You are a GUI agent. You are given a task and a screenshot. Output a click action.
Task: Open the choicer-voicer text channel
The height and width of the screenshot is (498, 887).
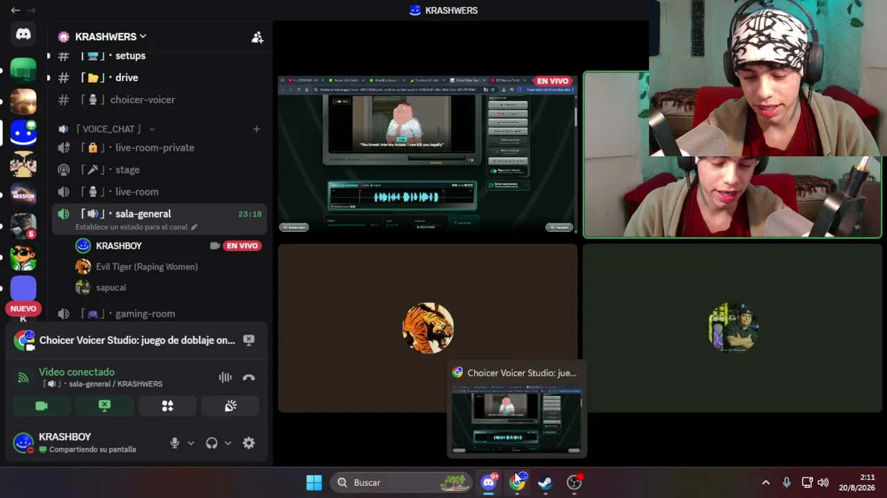[x=159, y=100]
